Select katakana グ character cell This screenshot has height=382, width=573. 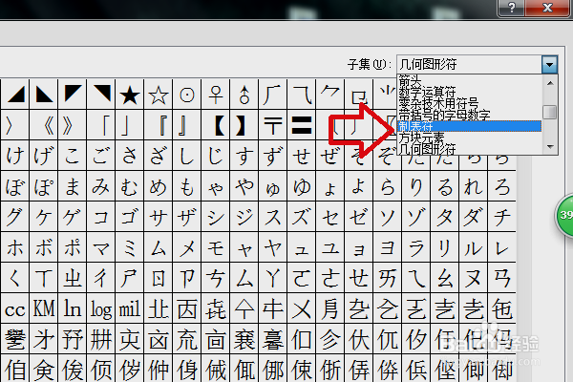click(x=15, y=217)
